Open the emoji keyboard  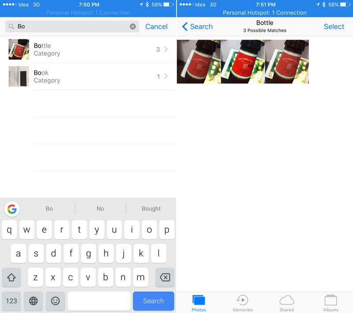[55, 301]
